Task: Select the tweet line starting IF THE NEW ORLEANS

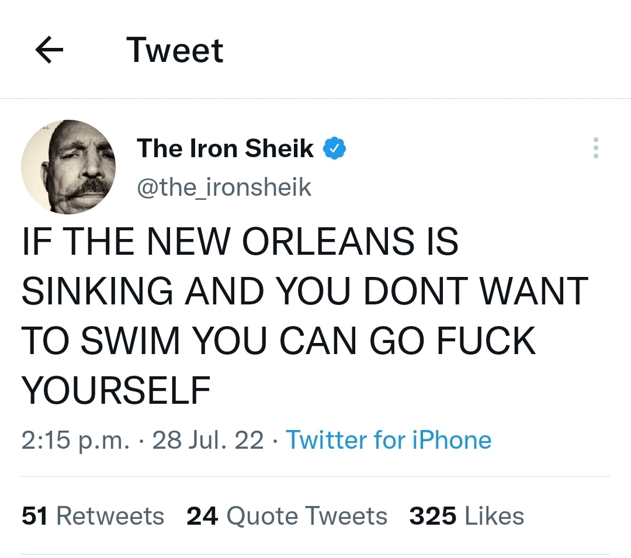Action: click(x=240, y=241)
